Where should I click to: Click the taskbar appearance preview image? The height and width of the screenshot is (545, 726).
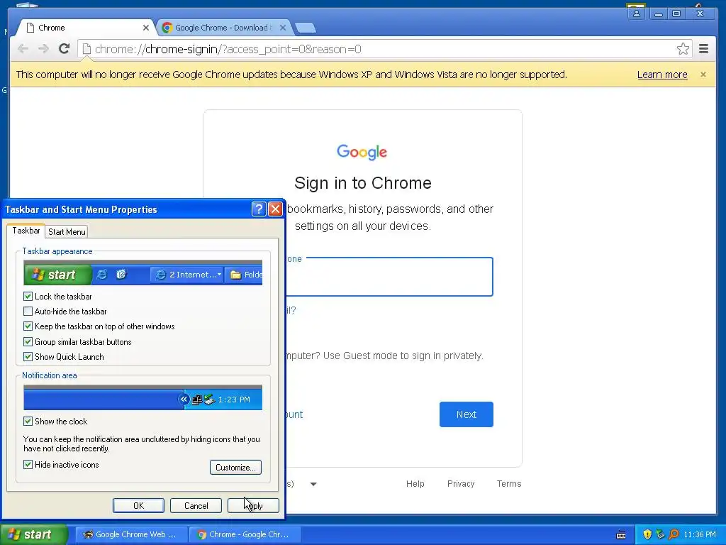pyautogui.click(x=143, y=272)
